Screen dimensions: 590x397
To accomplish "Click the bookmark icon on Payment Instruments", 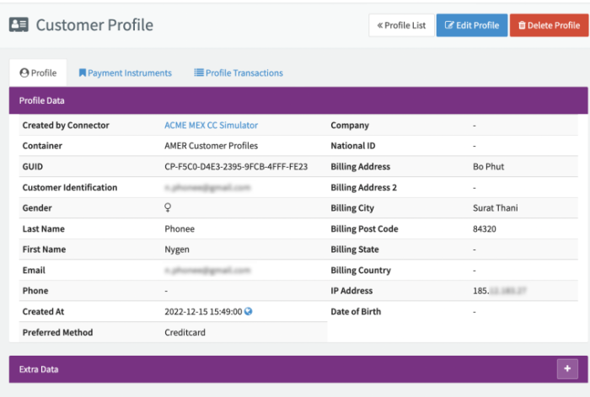I will point(82,72).
